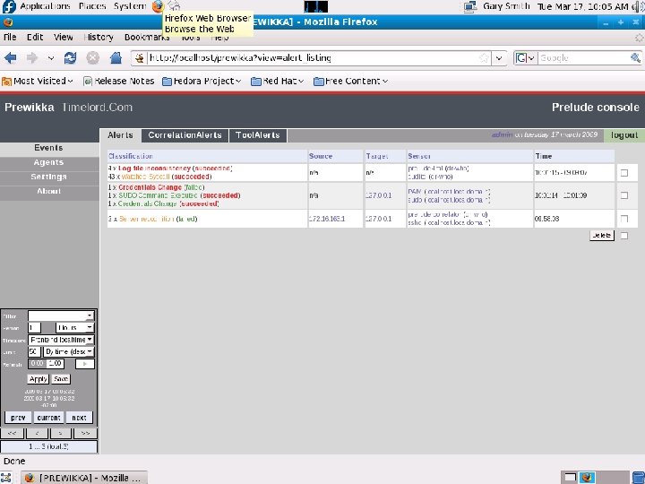Show desktop using bottom-left panel icon
Screen dimensions: 645x484
click(6, 478)
